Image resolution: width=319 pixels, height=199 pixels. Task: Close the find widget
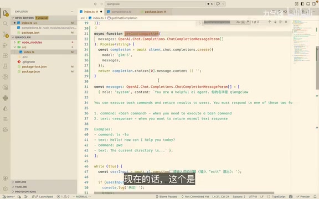(x=286, y=22)
